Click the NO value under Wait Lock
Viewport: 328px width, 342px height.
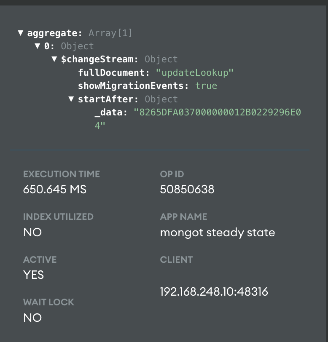[x=32, y=318]
